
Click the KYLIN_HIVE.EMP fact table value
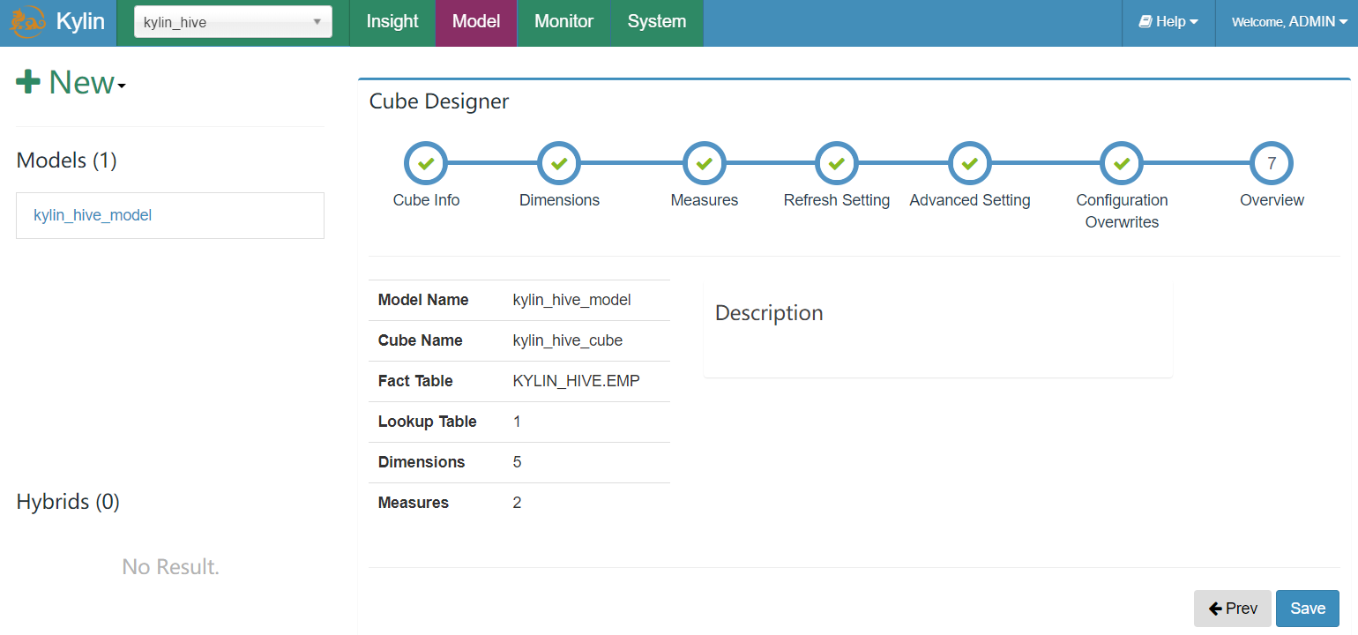click(x=577, y=381)
